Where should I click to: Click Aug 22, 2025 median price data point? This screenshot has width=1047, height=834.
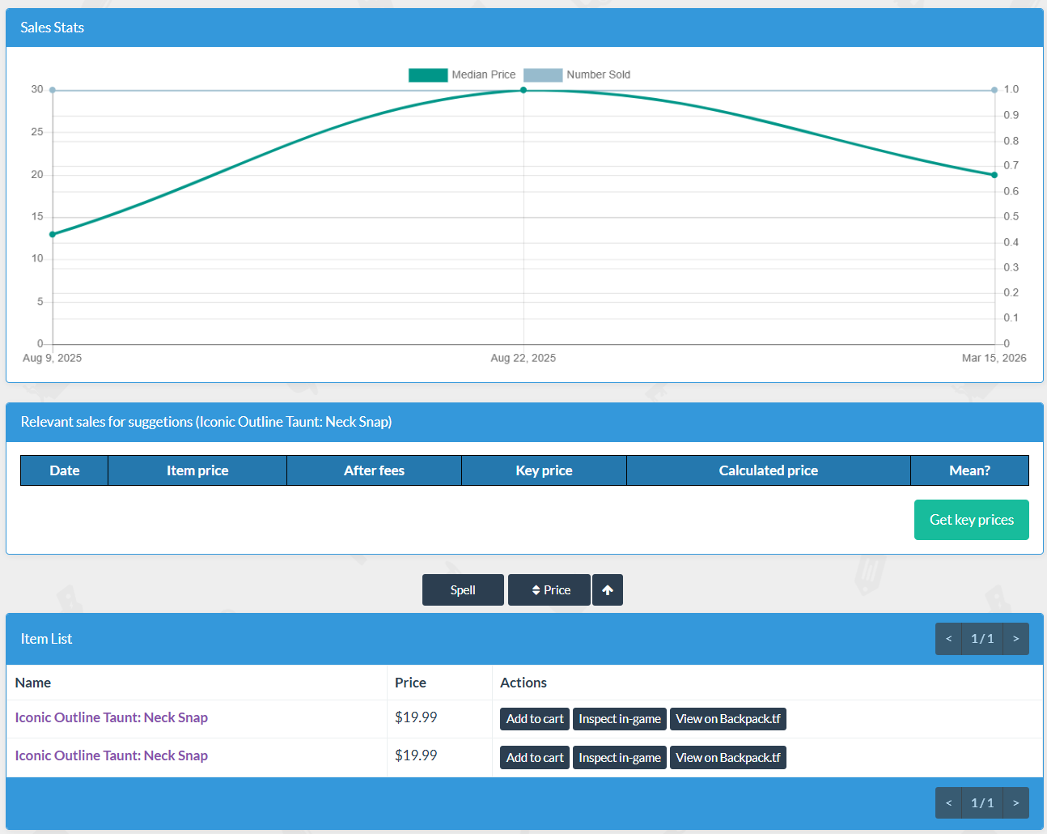click(x=523, y=90)
